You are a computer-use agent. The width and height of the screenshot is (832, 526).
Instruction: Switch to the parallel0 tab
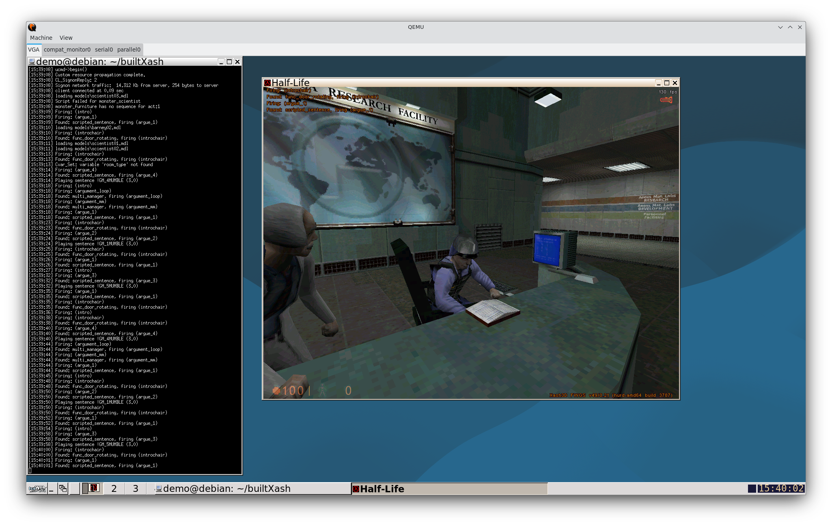[x=129, y=50]
